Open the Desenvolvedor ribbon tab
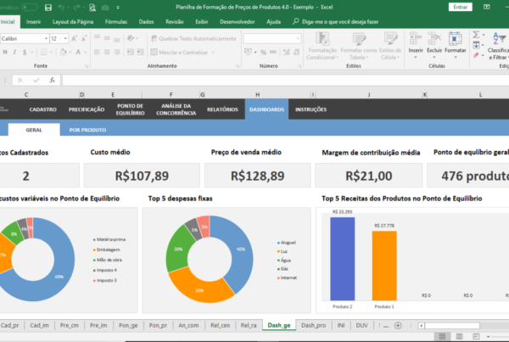Screen dimensions: 509x342 238,22
